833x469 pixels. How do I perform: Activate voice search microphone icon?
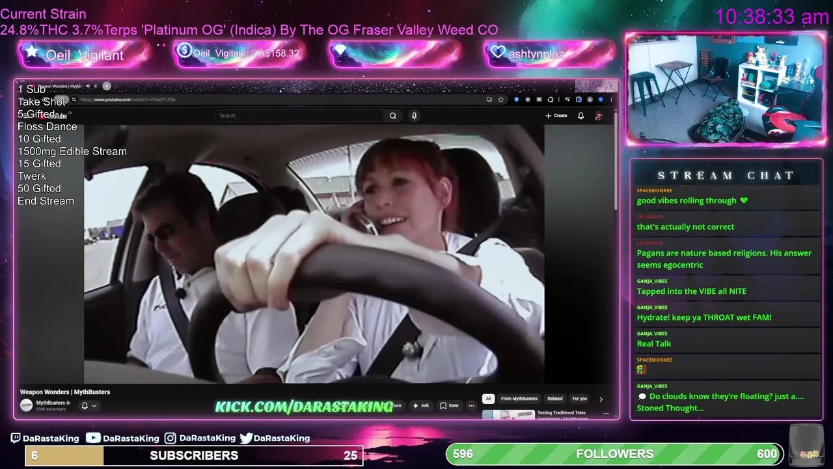[x=414, y=116]
